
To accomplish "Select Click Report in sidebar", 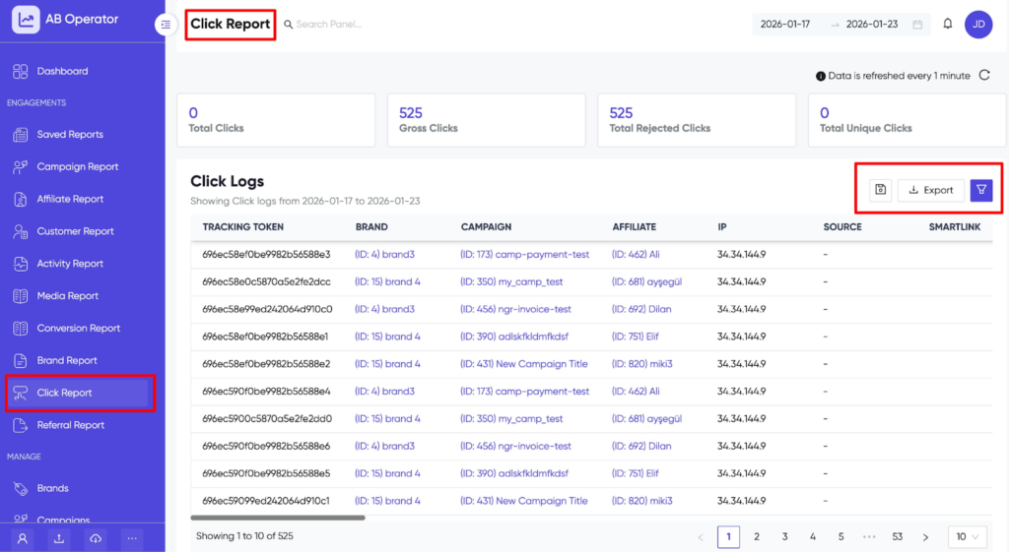I will tap(77, 393).
